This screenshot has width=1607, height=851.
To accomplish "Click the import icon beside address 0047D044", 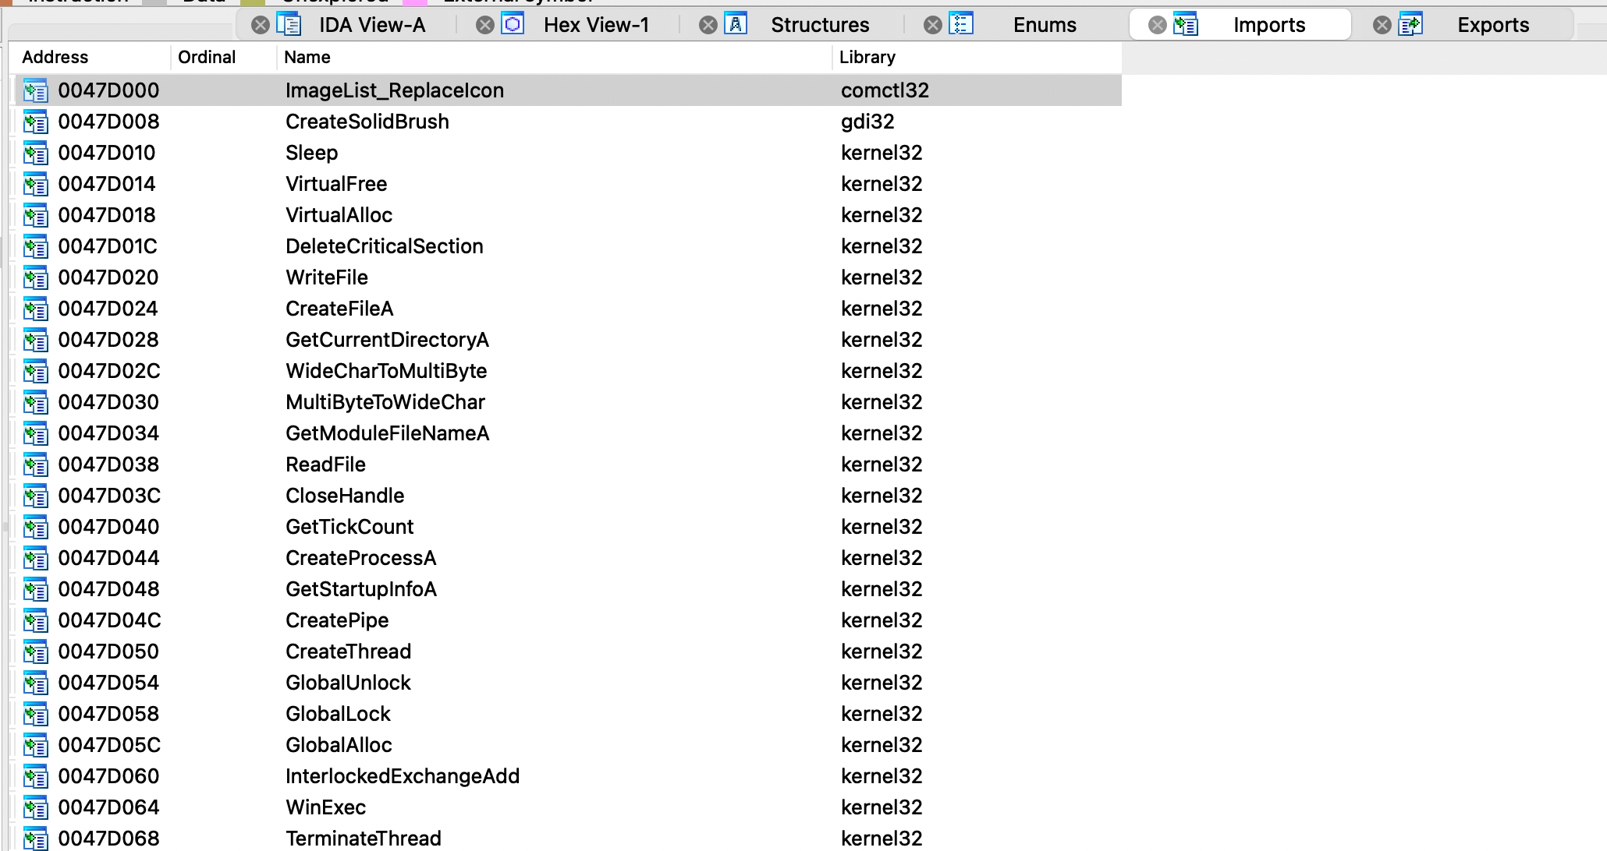I will tap(35, 559).
